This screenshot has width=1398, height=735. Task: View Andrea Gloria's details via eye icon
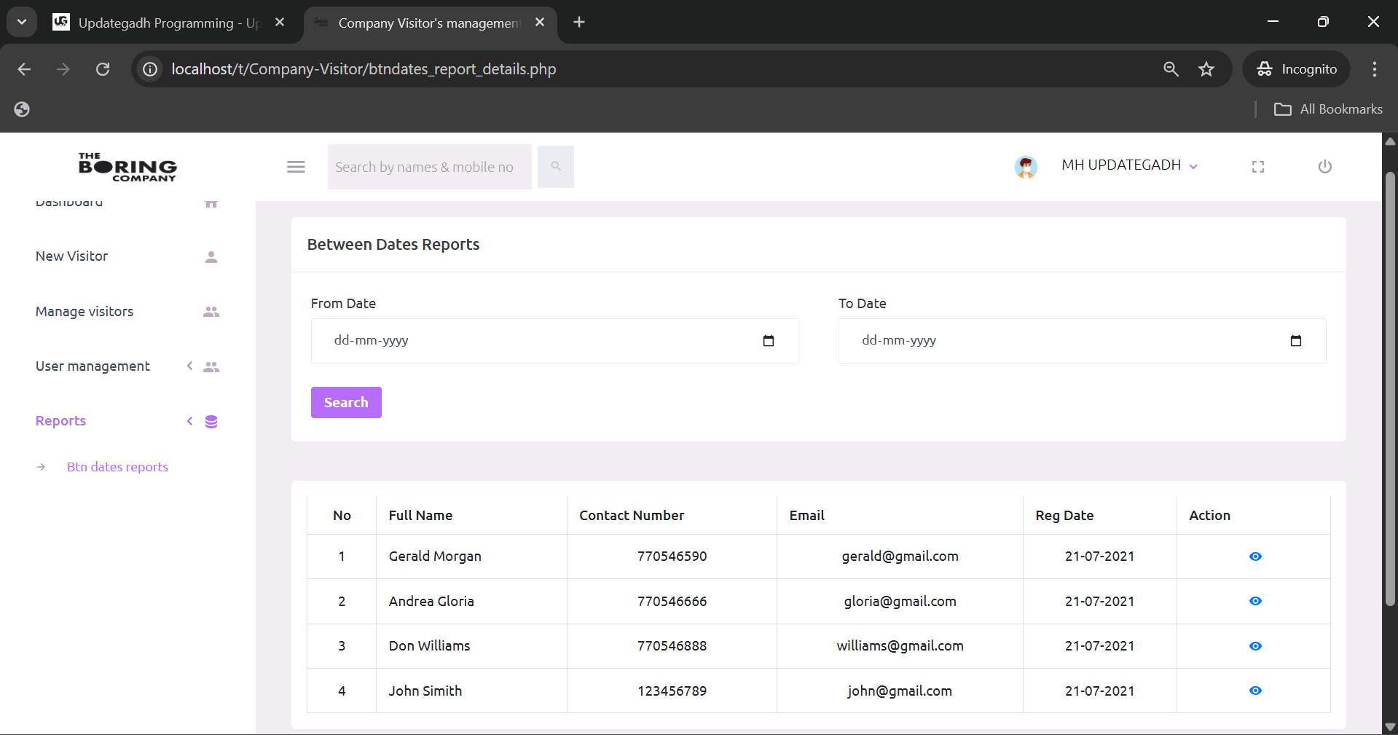[x=1255, y=601]
